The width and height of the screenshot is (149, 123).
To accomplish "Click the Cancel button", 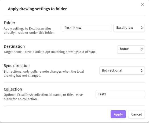I will [x=136, y=114].
